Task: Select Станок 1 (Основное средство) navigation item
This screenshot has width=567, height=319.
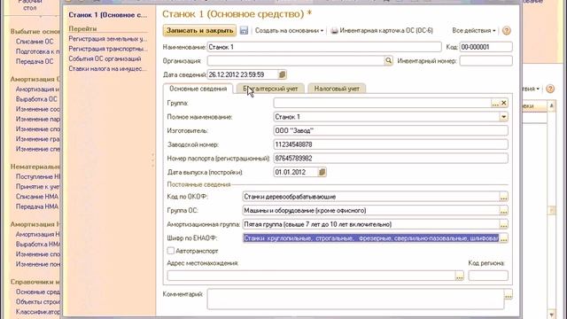Action: (108, 15)
